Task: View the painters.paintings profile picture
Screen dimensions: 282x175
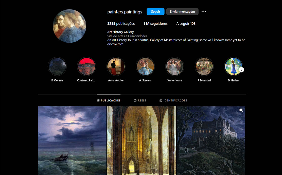Action: (x=69, y=26)
